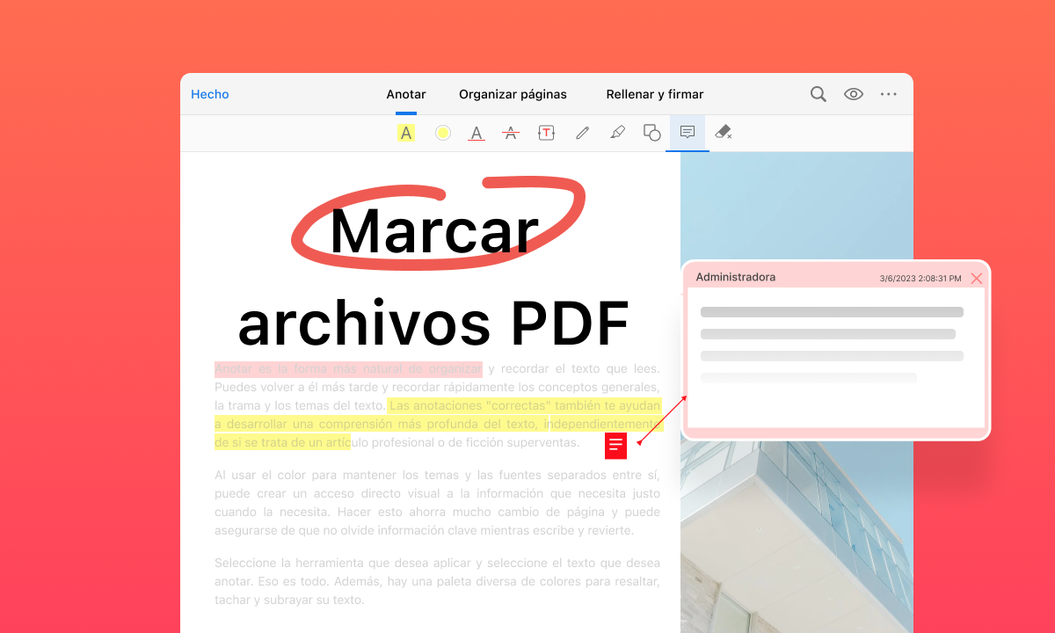Select the underline text tool
This screenshot has width=1055, height=633.
click(476, 132)
